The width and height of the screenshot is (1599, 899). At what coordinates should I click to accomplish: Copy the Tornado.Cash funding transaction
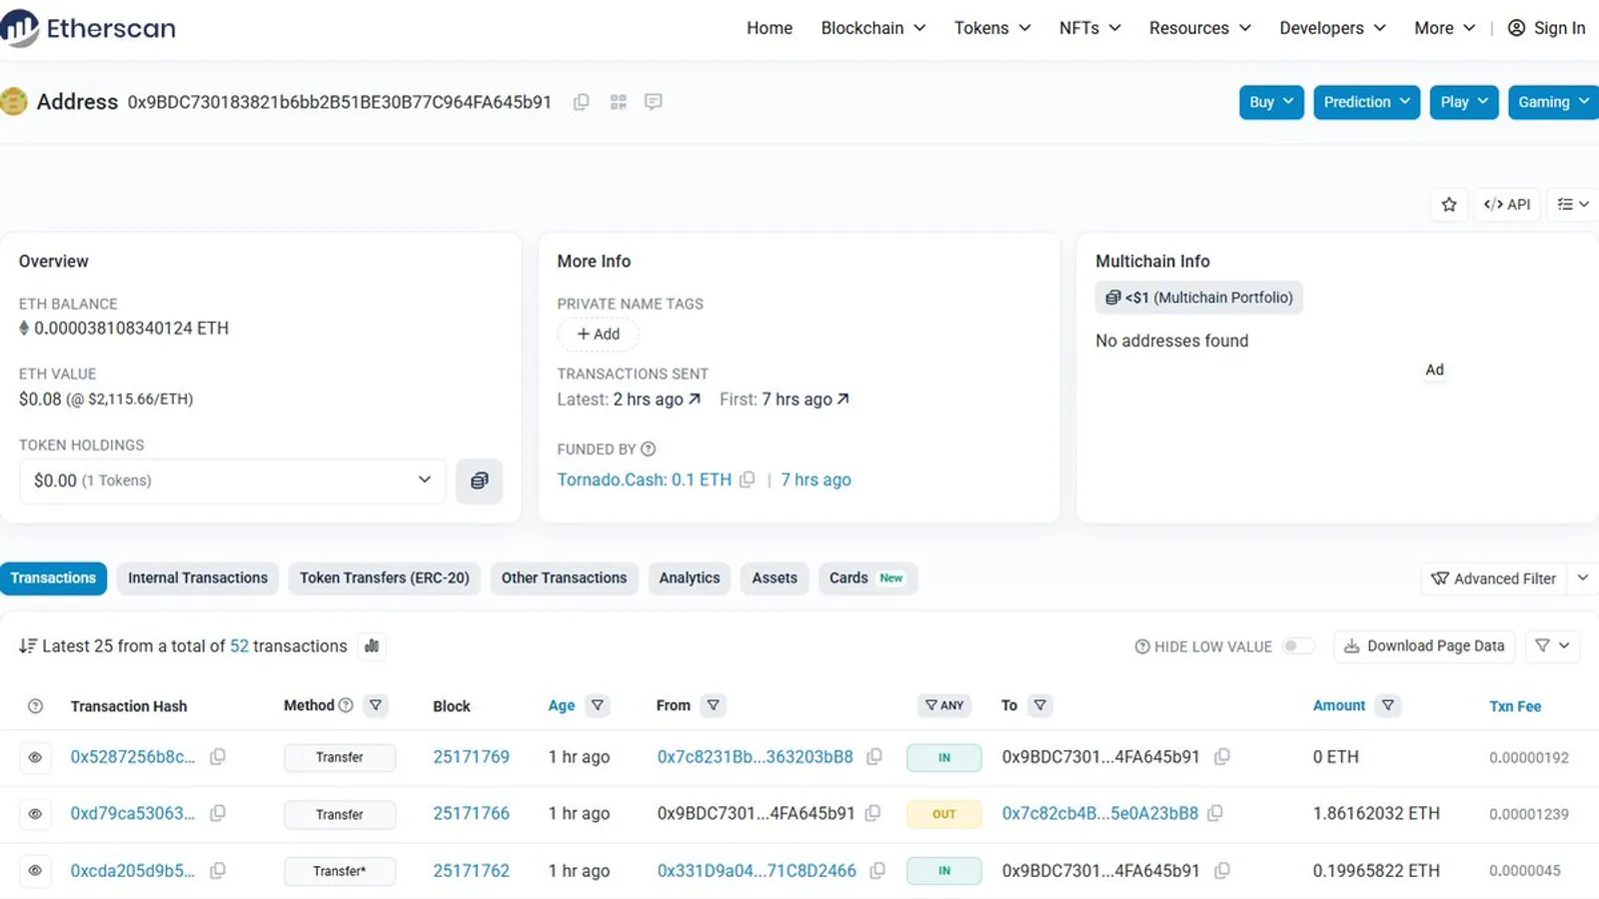click(x=747, y=479)
